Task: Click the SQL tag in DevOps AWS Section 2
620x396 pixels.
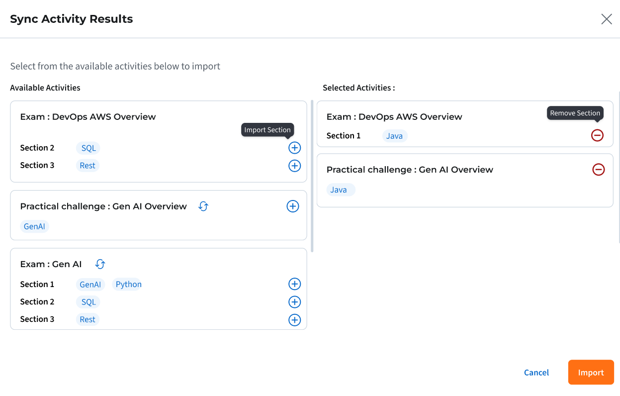Action: (89, 148)
